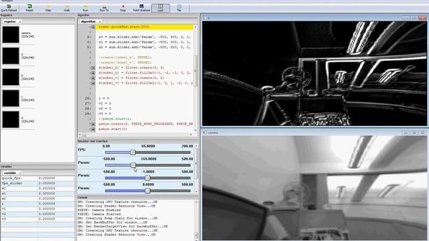Toggle the Lock toolbar button
The height and width of the screenshot is (241, 429).
[160, 8]
